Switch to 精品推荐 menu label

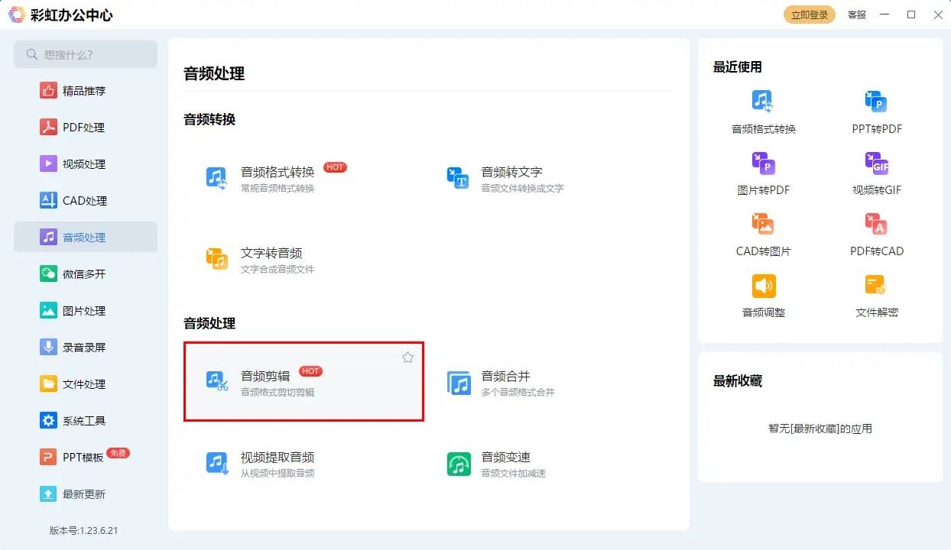click(x=84, y=91)
